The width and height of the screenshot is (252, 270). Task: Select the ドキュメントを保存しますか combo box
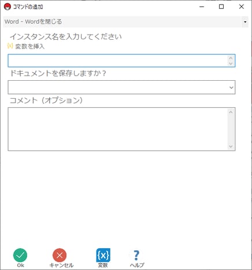tap(121, 87)
